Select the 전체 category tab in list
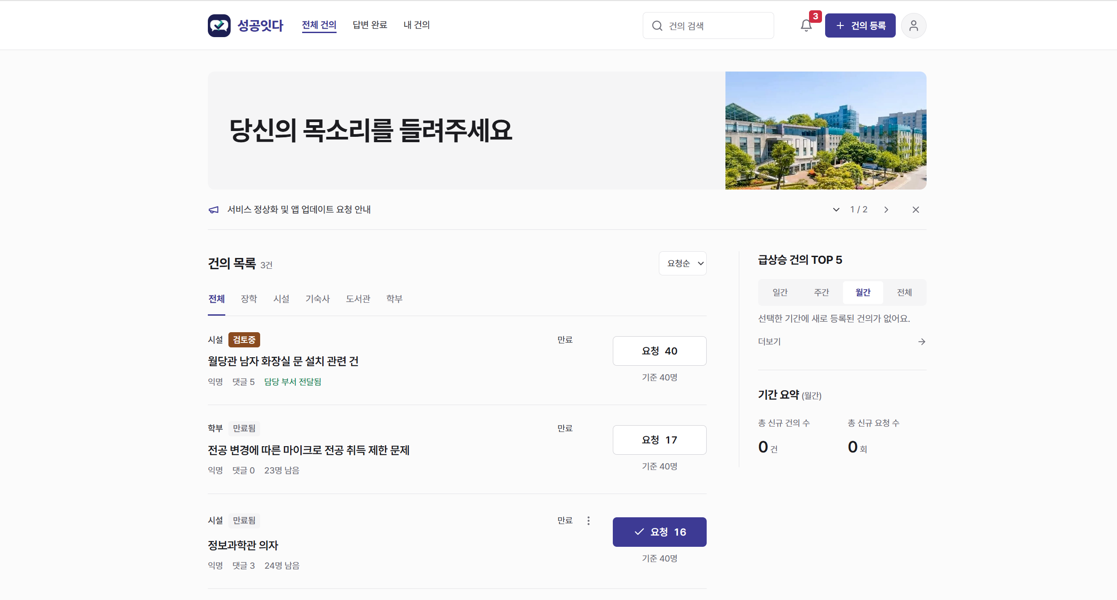This screenshot has width=1117, height=600. 216,299
